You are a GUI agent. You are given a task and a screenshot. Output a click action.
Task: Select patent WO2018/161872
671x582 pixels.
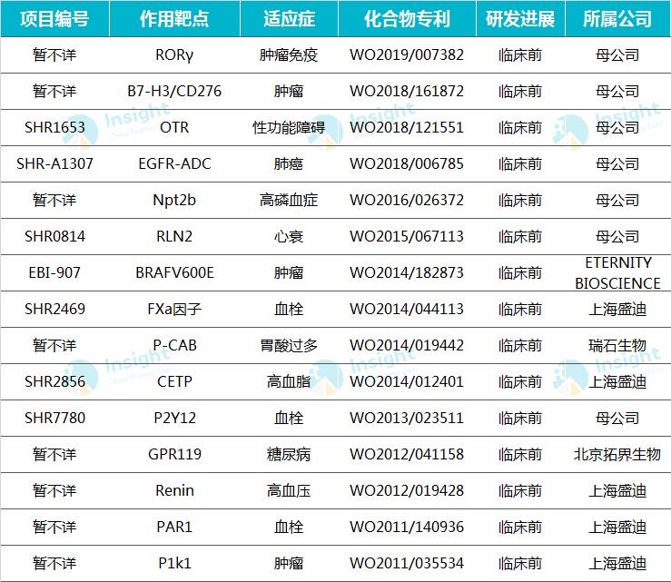pos(407,91)
